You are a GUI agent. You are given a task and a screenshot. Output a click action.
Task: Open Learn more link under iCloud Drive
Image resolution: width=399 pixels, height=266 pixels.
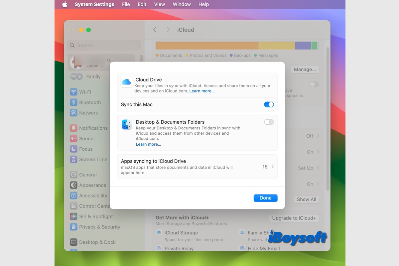[202, 91]
